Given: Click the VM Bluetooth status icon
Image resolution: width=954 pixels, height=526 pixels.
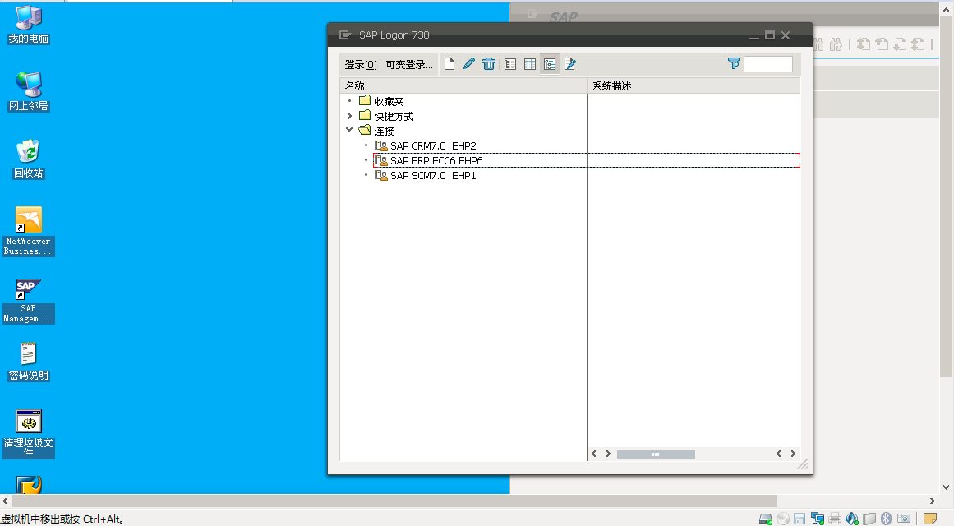Looking at the screenshot, I should click(x=887, y=519).
